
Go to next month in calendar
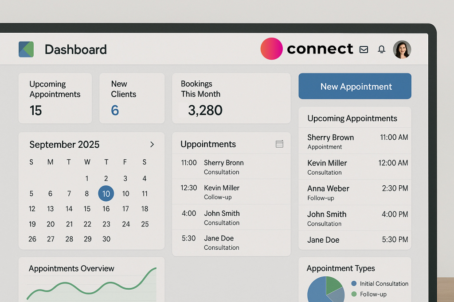(152, 145)
